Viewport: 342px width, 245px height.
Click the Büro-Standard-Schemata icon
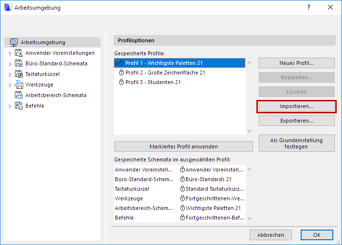coord(19,63)
